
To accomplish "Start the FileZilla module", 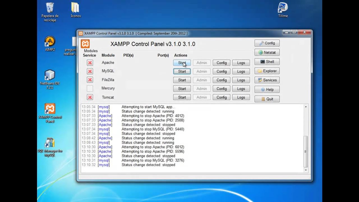I will [182, 80].
